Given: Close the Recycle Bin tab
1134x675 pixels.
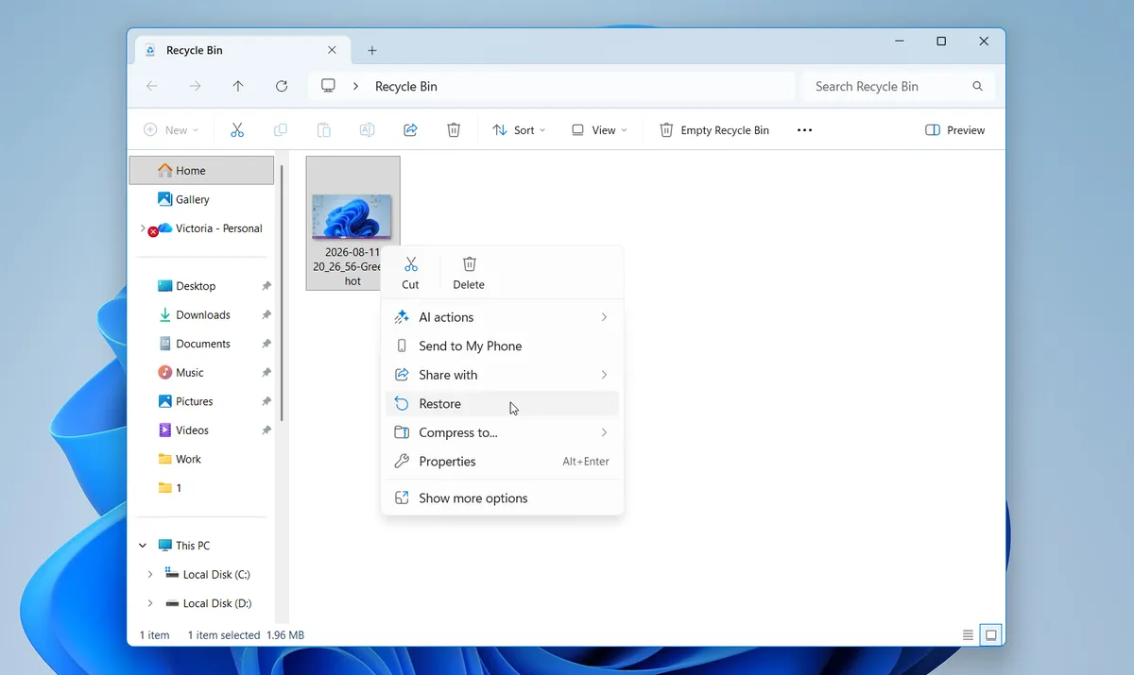Looking at the screenshot, I should (332, 50).
